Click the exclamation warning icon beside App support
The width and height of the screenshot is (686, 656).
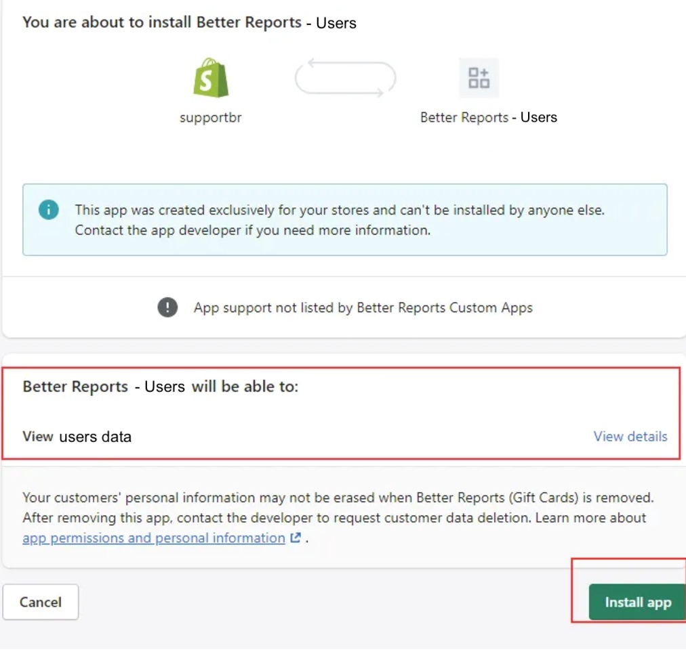click(167, 307)
